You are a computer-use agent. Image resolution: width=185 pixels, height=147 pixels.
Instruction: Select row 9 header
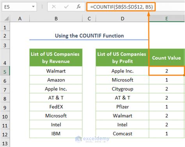[5, 107]
